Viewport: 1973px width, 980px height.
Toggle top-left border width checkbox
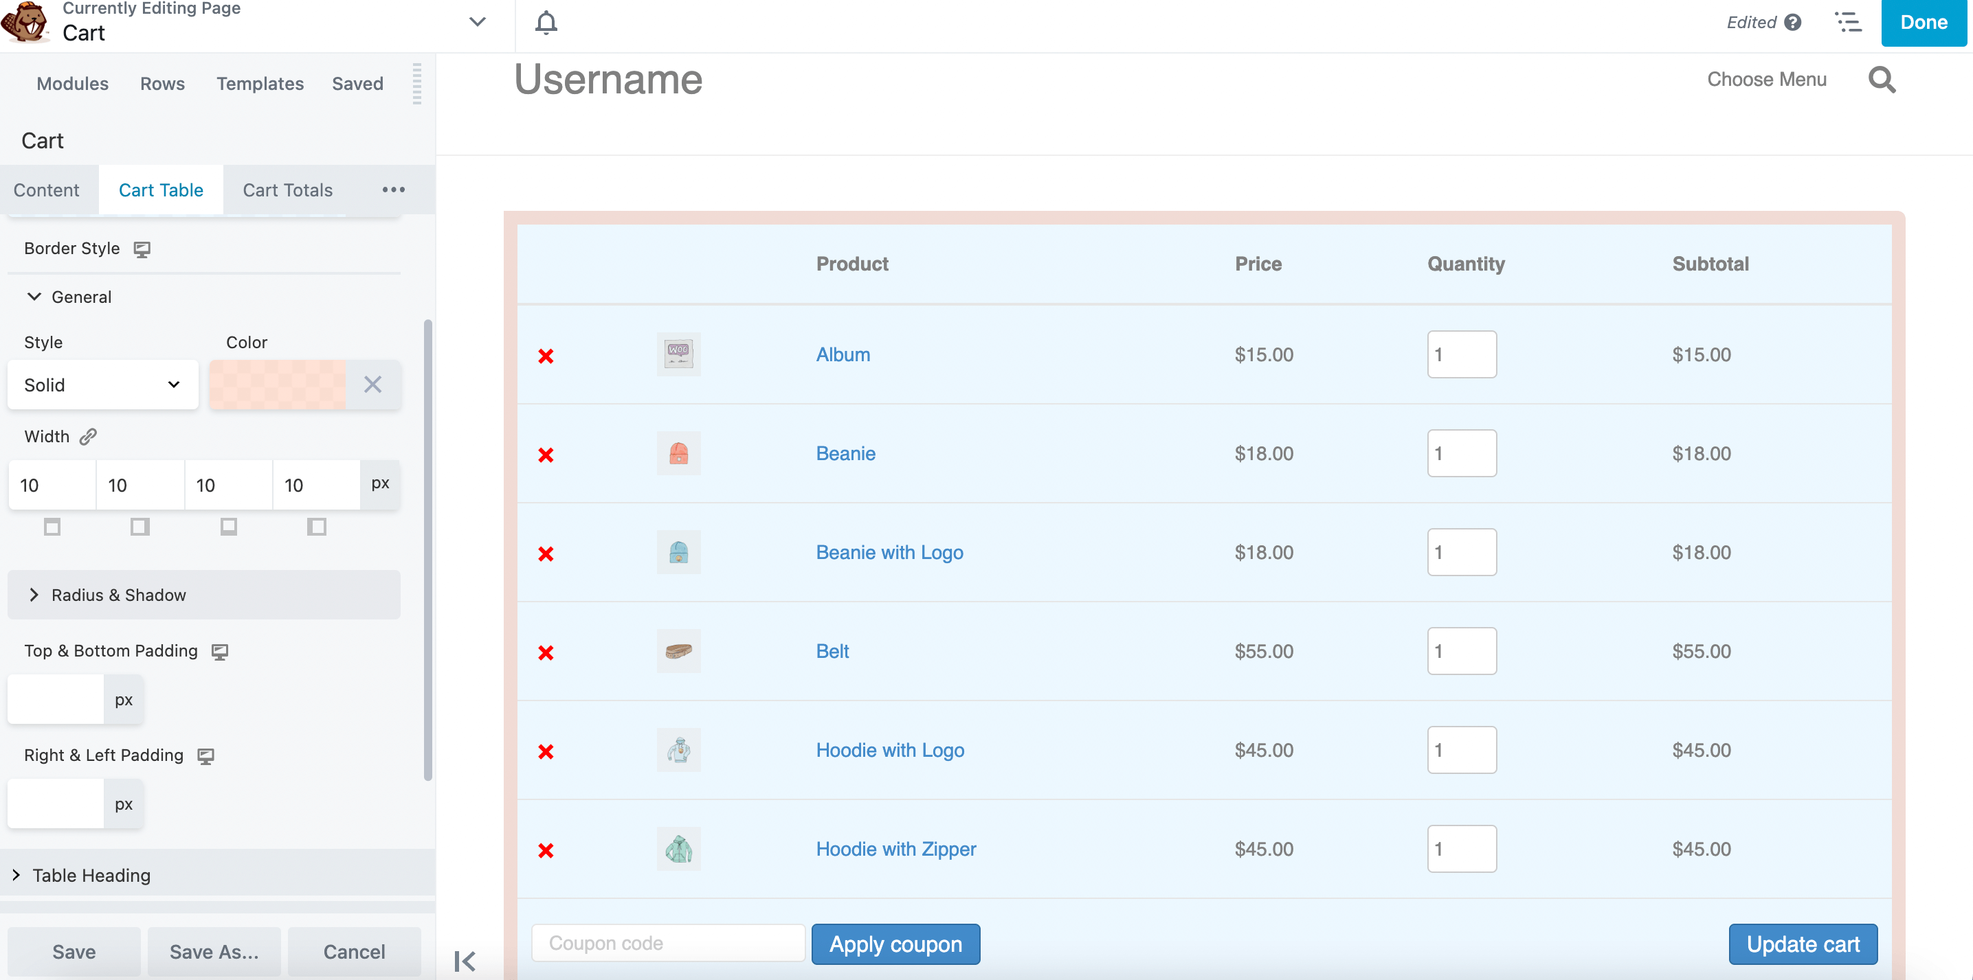52,526
